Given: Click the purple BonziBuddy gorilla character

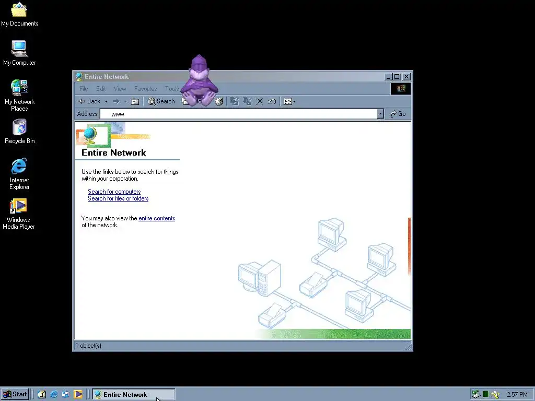Looking at the screenshot, I should pos(199,81).
